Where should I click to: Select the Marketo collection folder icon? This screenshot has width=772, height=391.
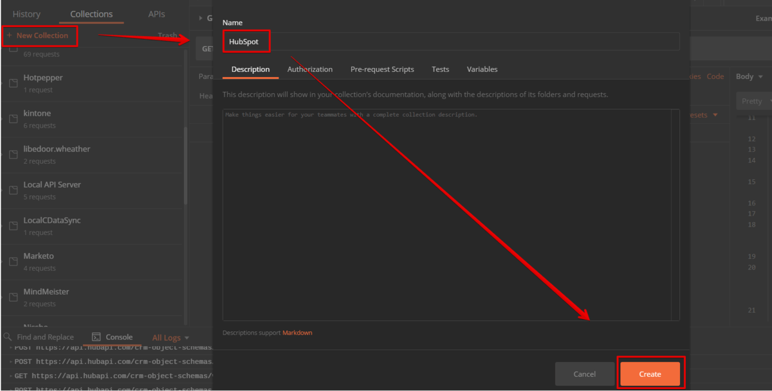[x=13, y=261]
